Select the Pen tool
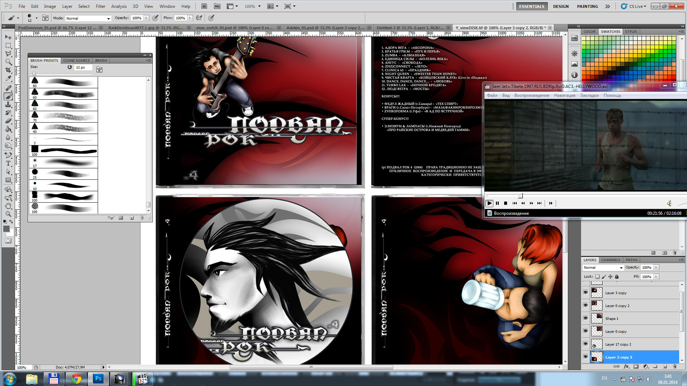The width and height of the screenshot is (687, 386). tap(8, 155)
